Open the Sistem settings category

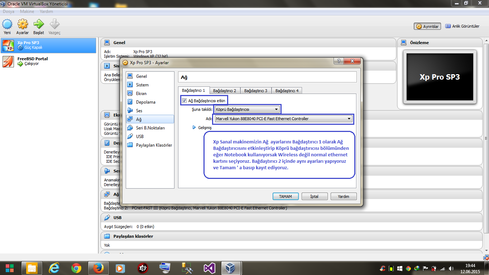click(x=150, y=85)
